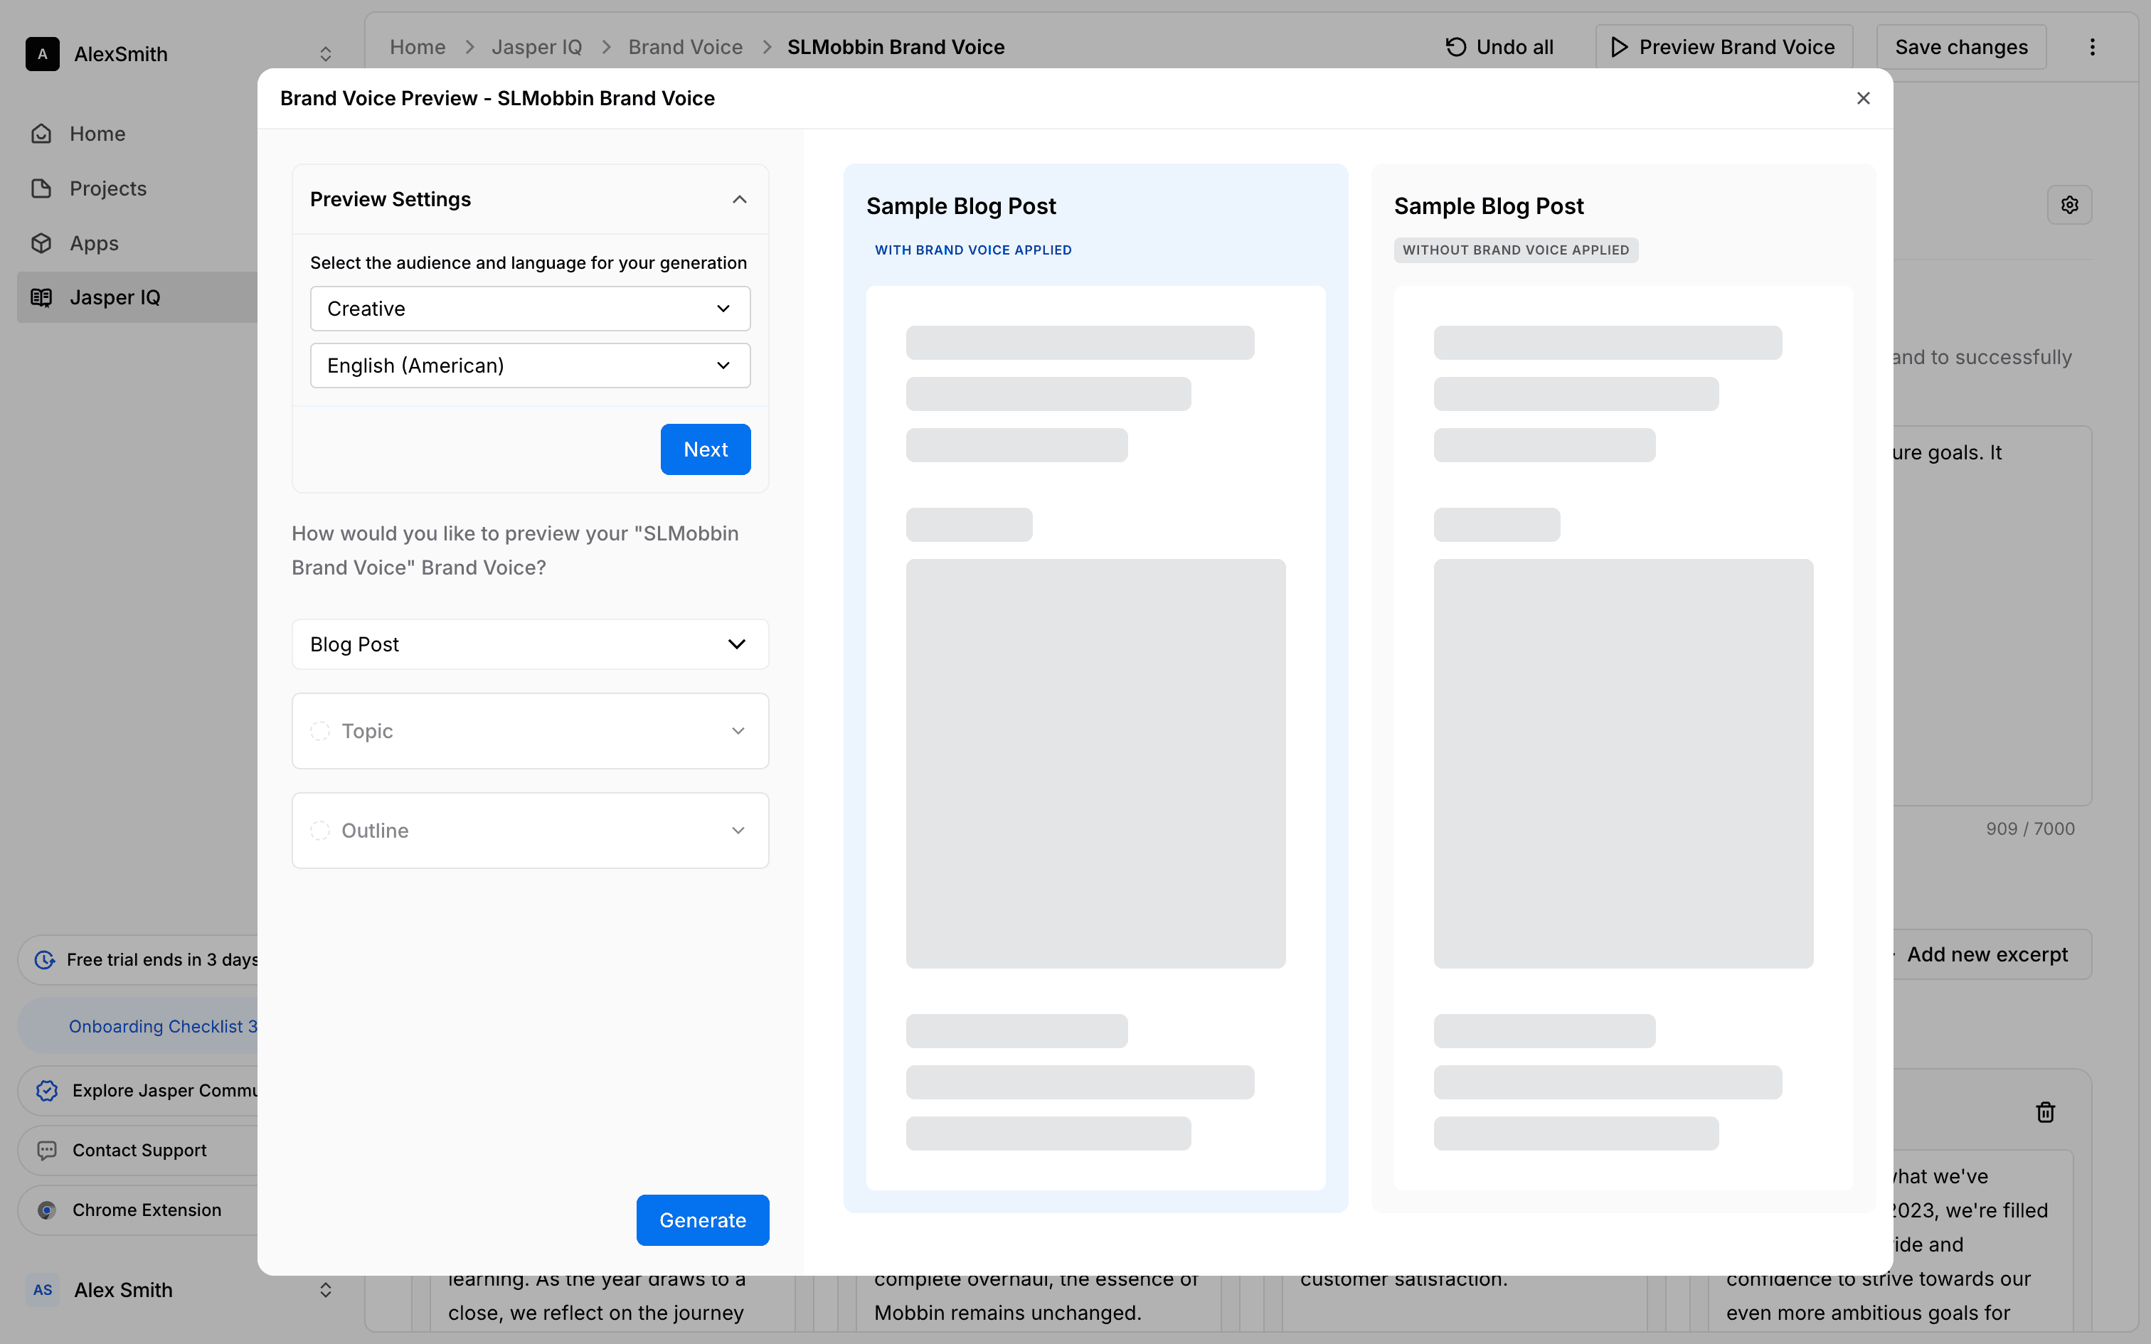Click the Onboarding Checklist progress bar
The image size is (2151, 1344).
142,1025
